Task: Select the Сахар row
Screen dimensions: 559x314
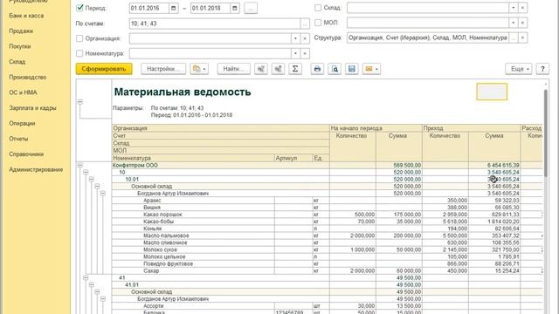Action: (x=327, y=271)
